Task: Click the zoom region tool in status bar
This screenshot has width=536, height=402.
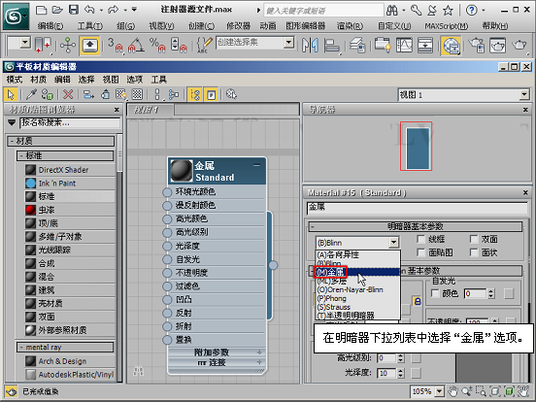Action: pyautogui.click(x=481, y=391)
